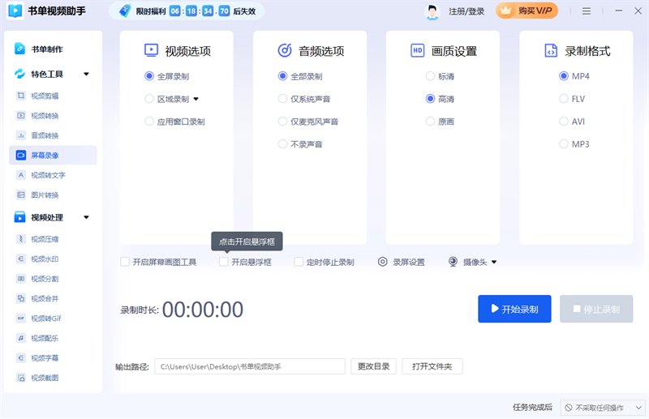649x419 pixels.
Task: Open the 不采取任何操作 task-completion dropdown
Action: pos(600,407)
